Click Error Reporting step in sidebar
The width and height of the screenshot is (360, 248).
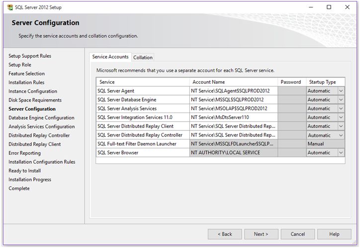point(24,153)
